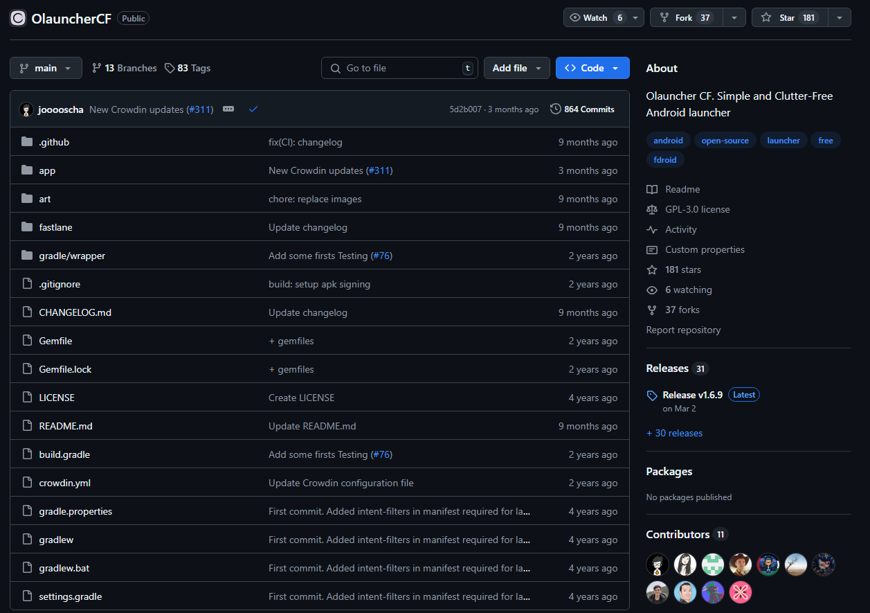Screen dimensions: 870x613
Task: Open 'fix(CI): changelog' commit message
Action: click(305, 142)
